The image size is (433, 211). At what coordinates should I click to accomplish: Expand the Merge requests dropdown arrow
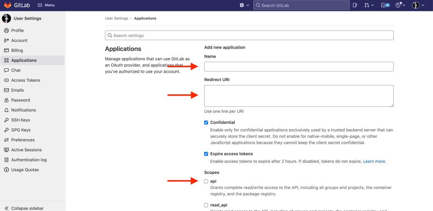click(x=372, y=5)
